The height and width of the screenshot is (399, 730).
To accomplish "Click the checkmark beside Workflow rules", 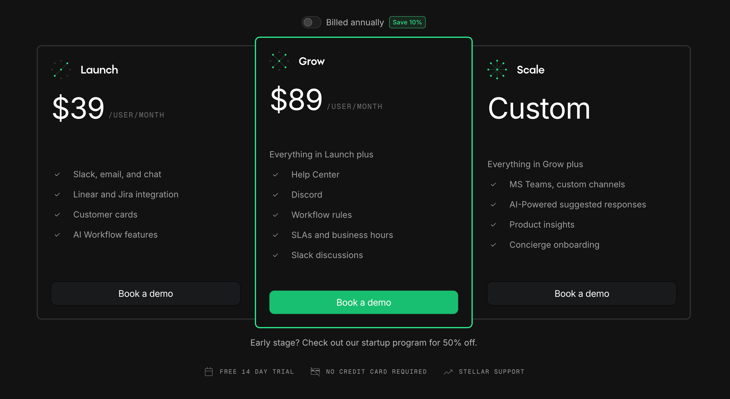I will click(276, 215).
